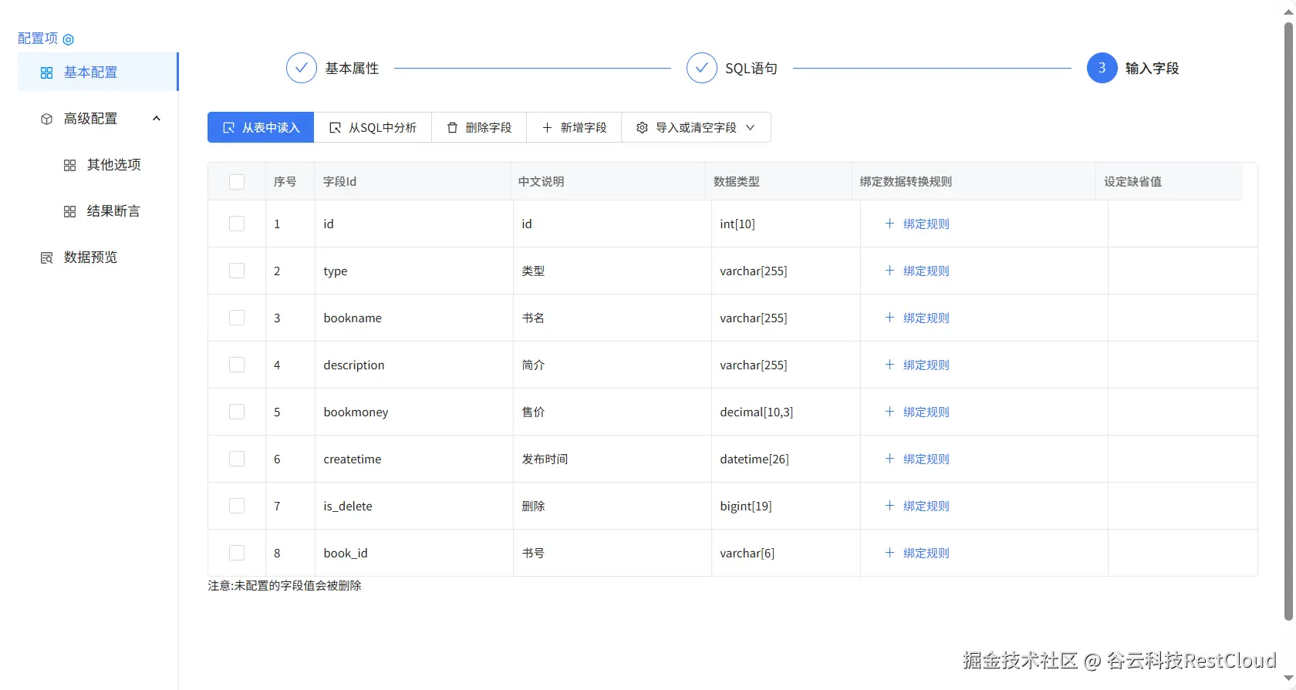This screenshot has height=690, width=1296.
Task: Click the checkmark circle of SQL语句 step
Action: click(702, 68)
